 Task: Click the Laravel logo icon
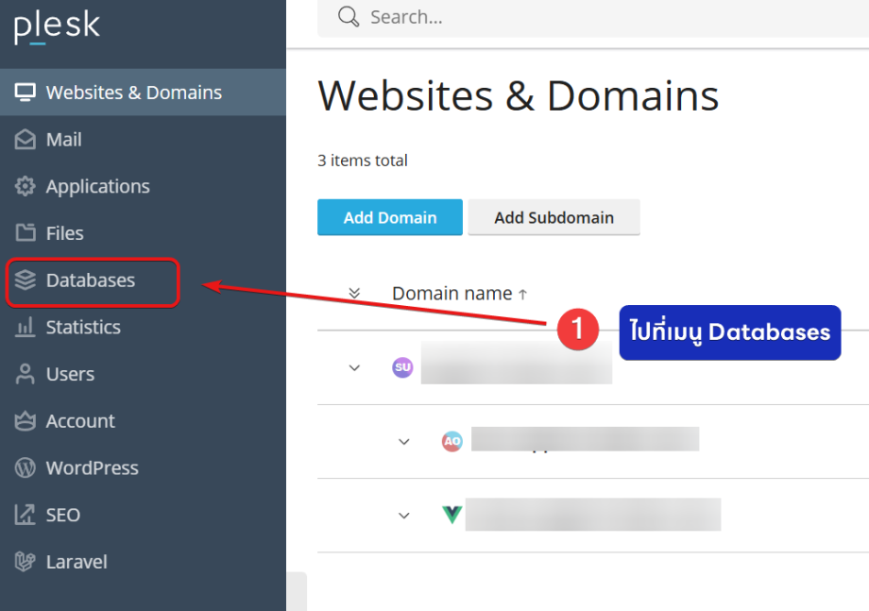(25, 562)
